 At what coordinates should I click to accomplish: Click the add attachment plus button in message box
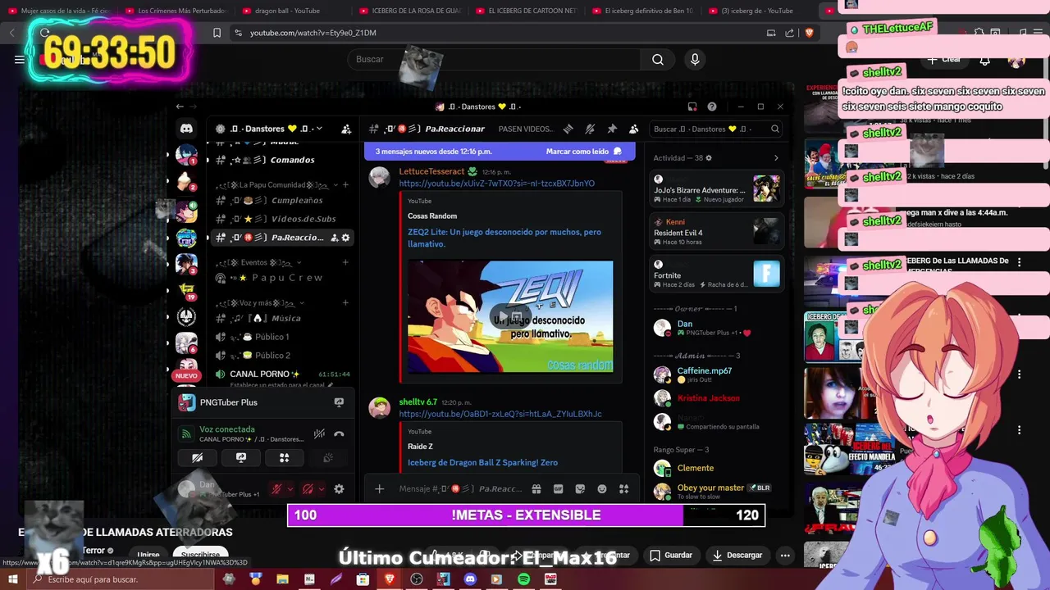click(379, 489)
